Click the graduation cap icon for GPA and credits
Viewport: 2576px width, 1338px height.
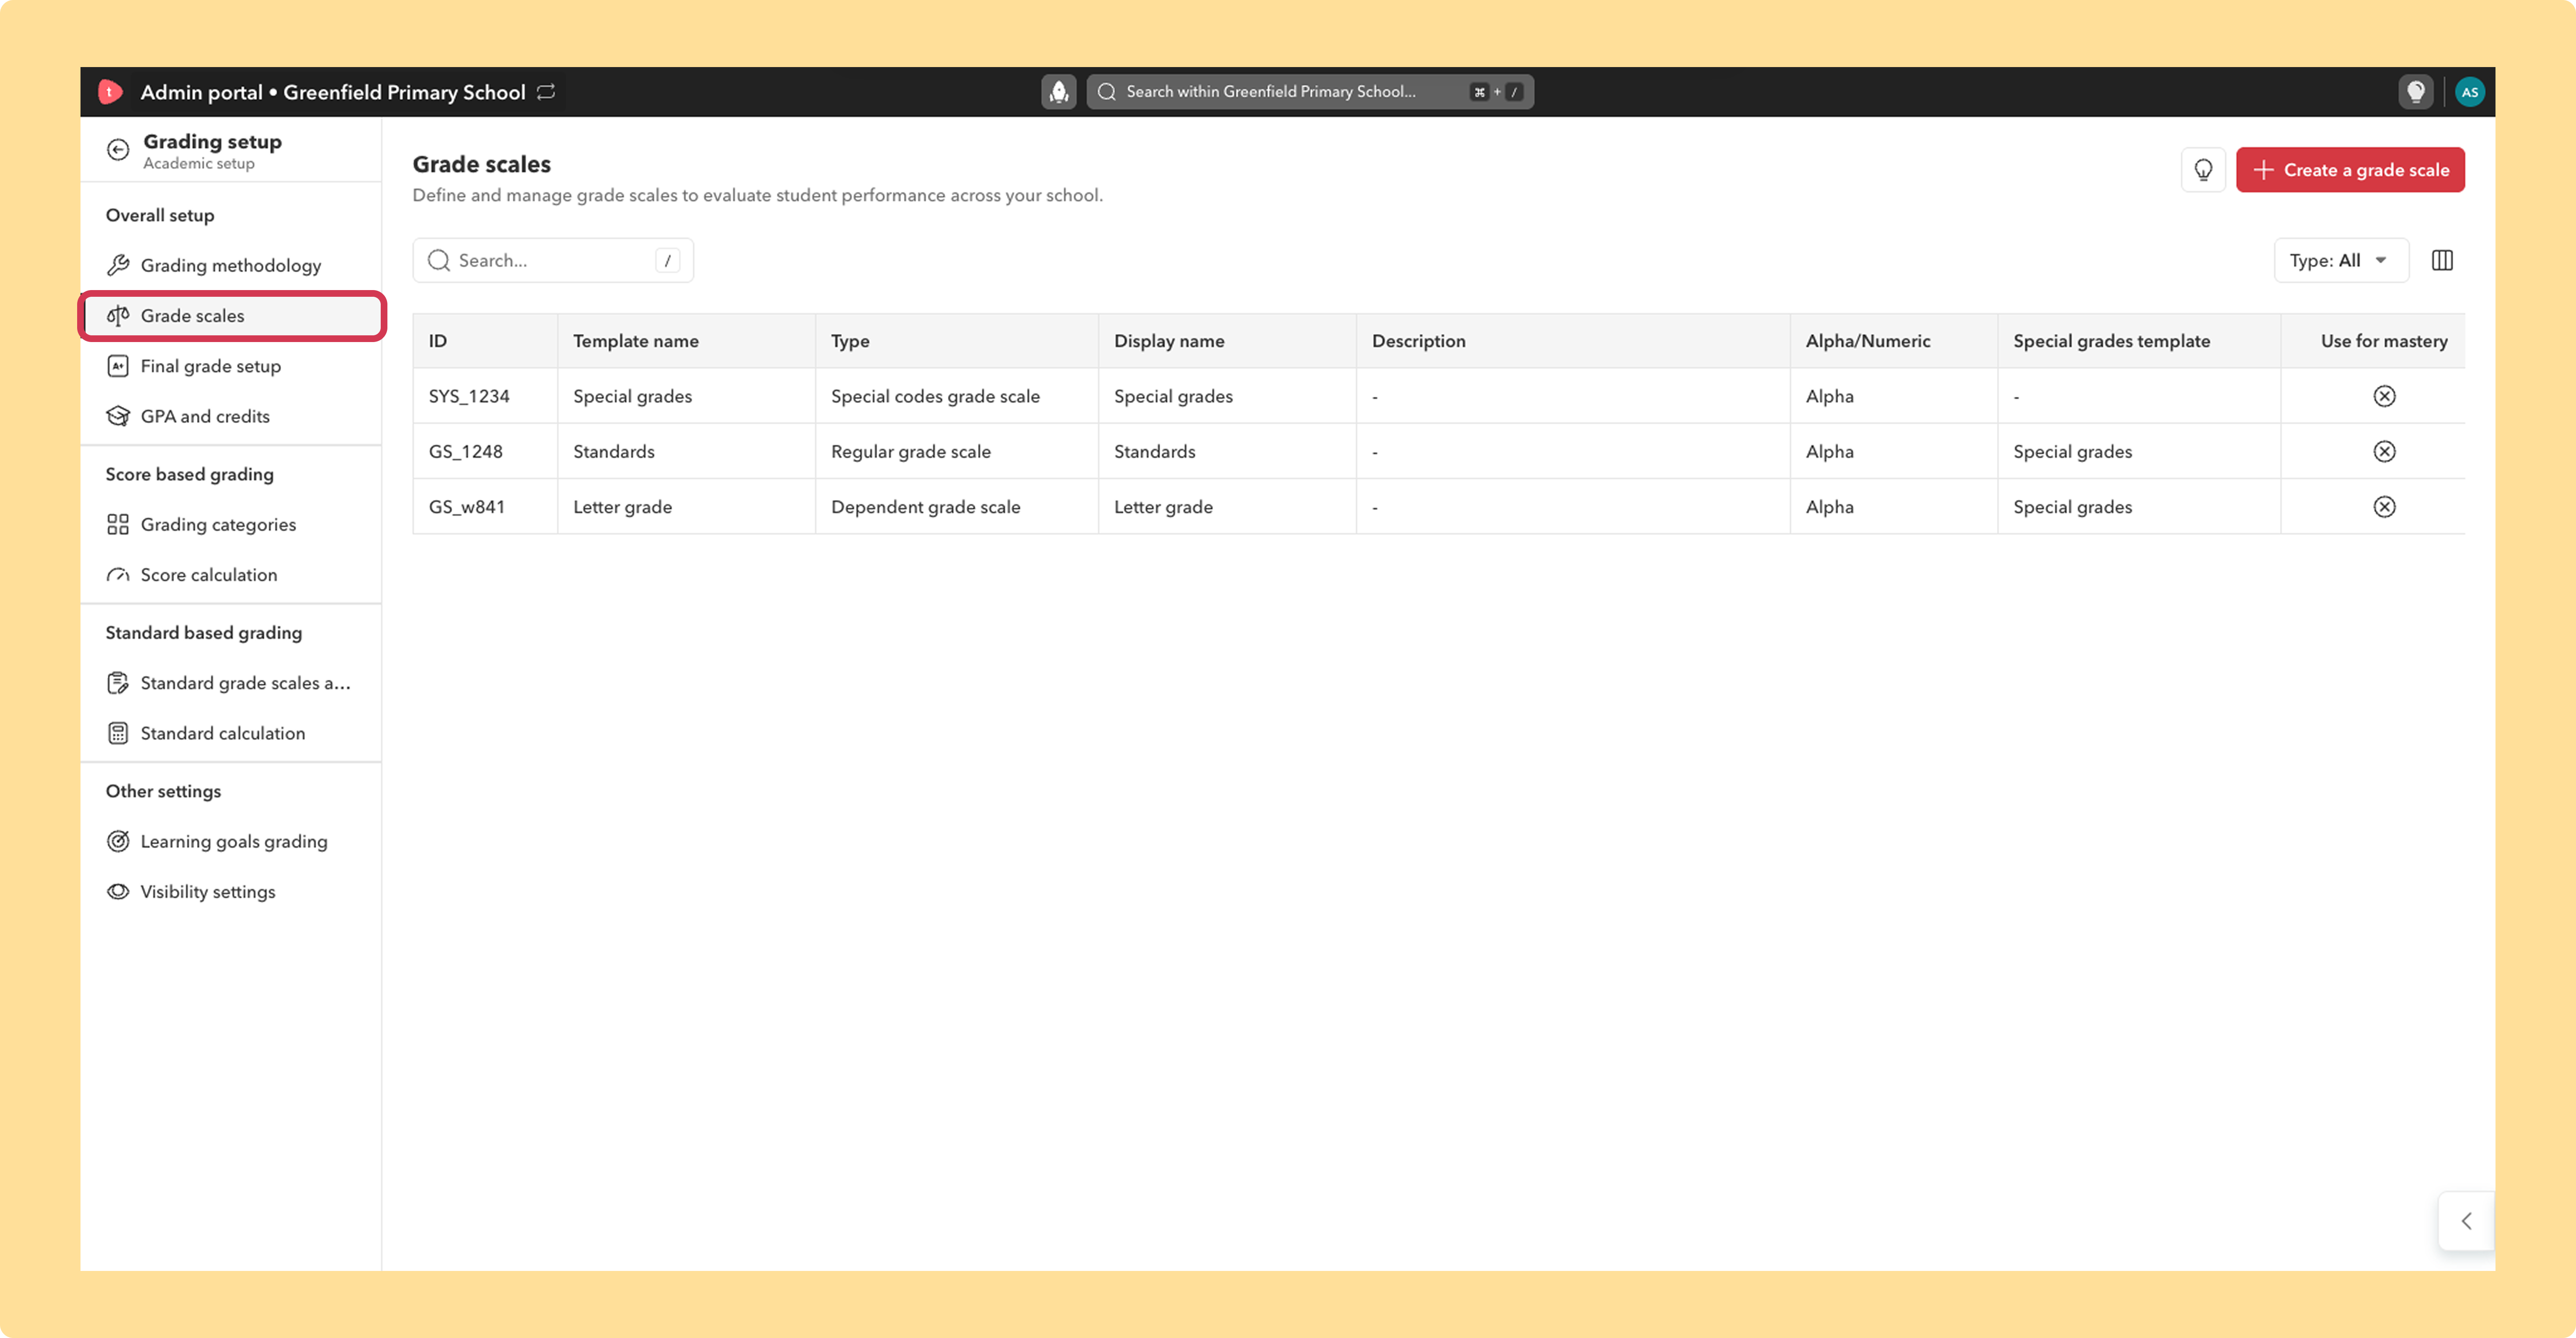tap(118, 416)
